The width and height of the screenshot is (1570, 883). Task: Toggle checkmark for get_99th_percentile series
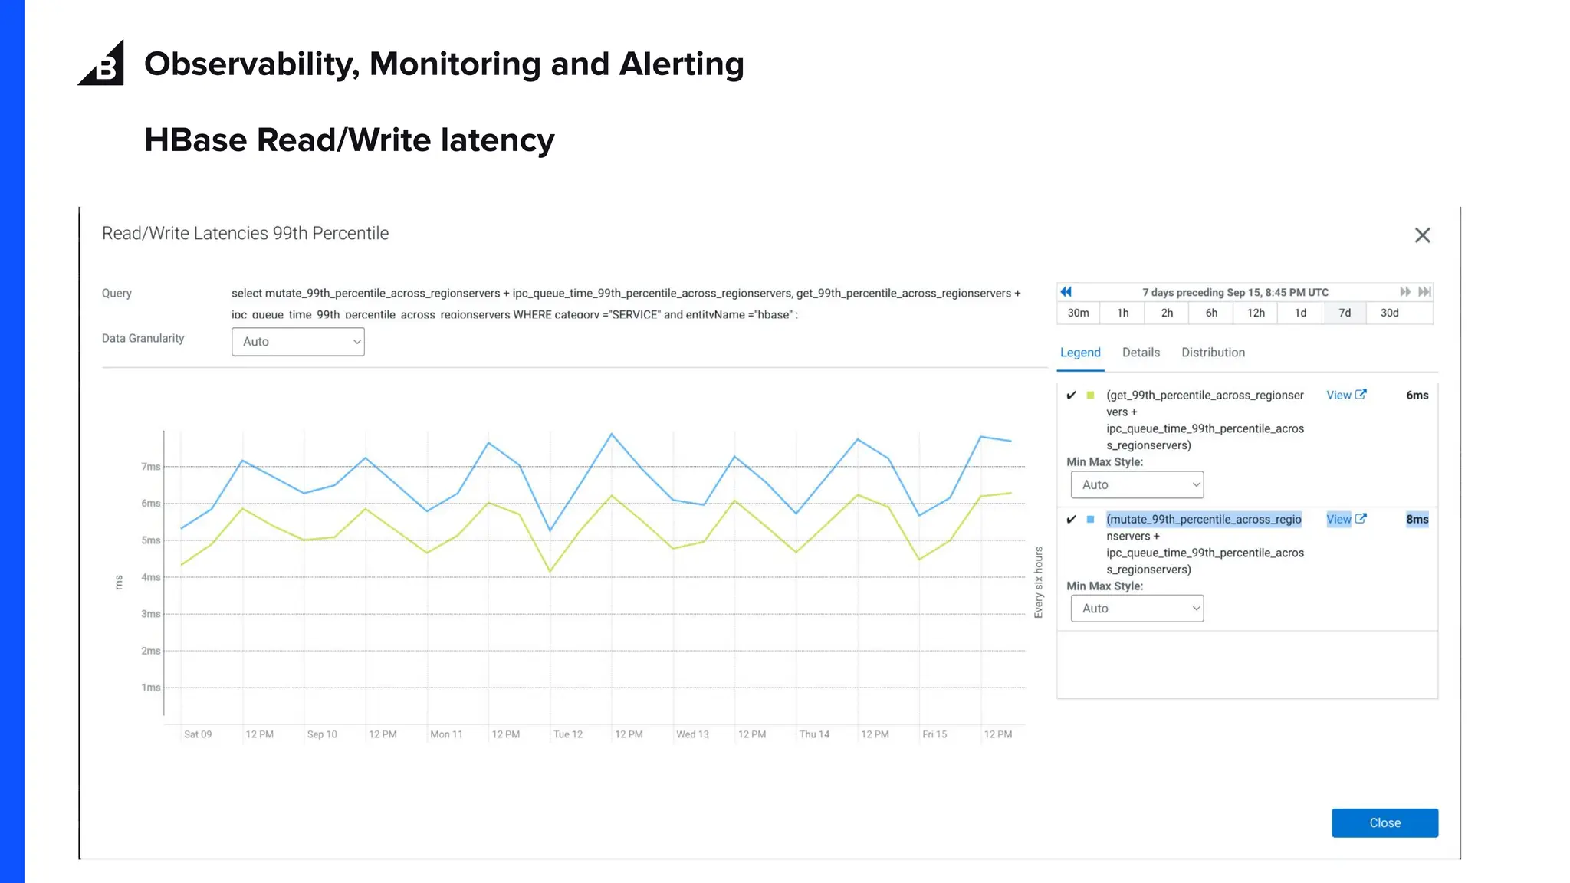(1072, 396)
